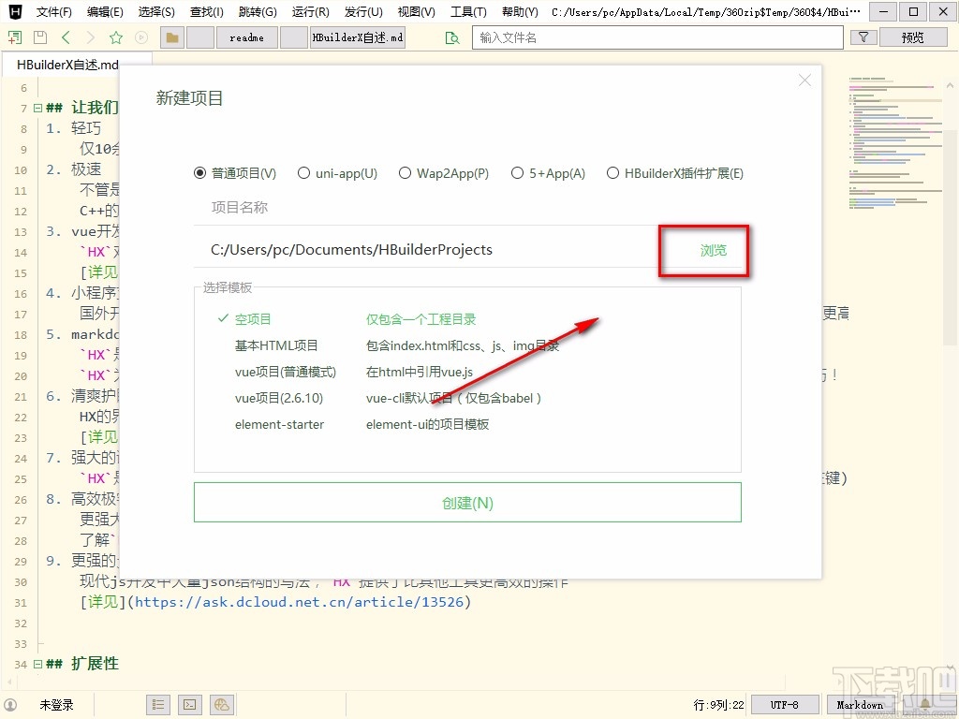Select the element-starter template
The width and height of the screenshot is (959, 719).
click(279, 424)
